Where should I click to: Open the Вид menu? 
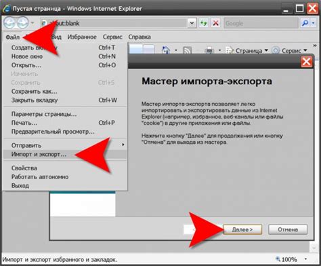point(56,37)
